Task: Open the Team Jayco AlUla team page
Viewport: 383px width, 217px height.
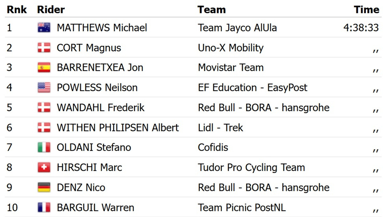Action: [237, 28]
